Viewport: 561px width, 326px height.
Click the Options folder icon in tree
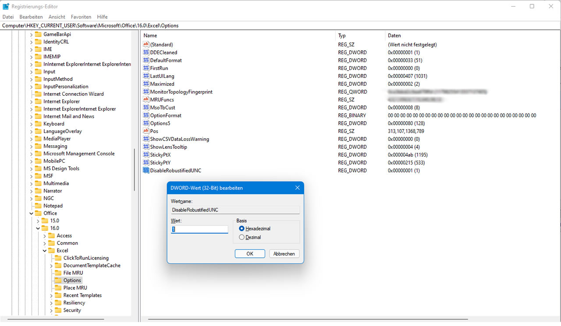58,280
